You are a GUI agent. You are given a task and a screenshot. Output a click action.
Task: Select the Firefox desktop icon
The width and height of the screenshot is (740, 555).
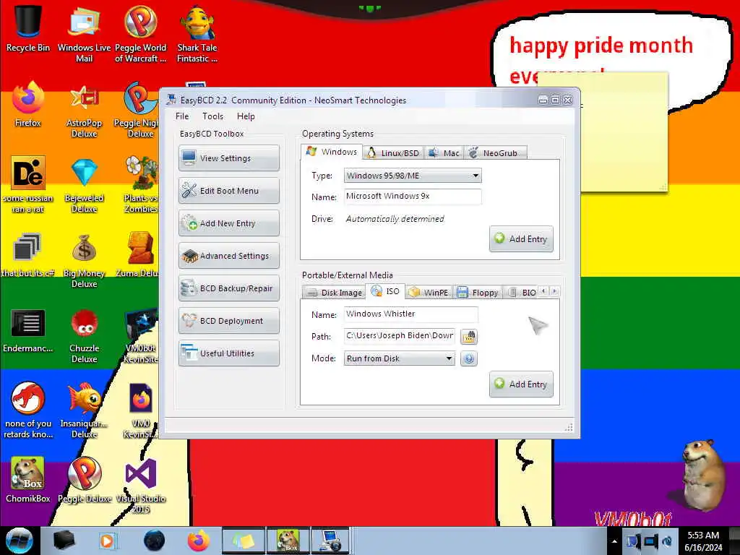(x=28, y=104)
